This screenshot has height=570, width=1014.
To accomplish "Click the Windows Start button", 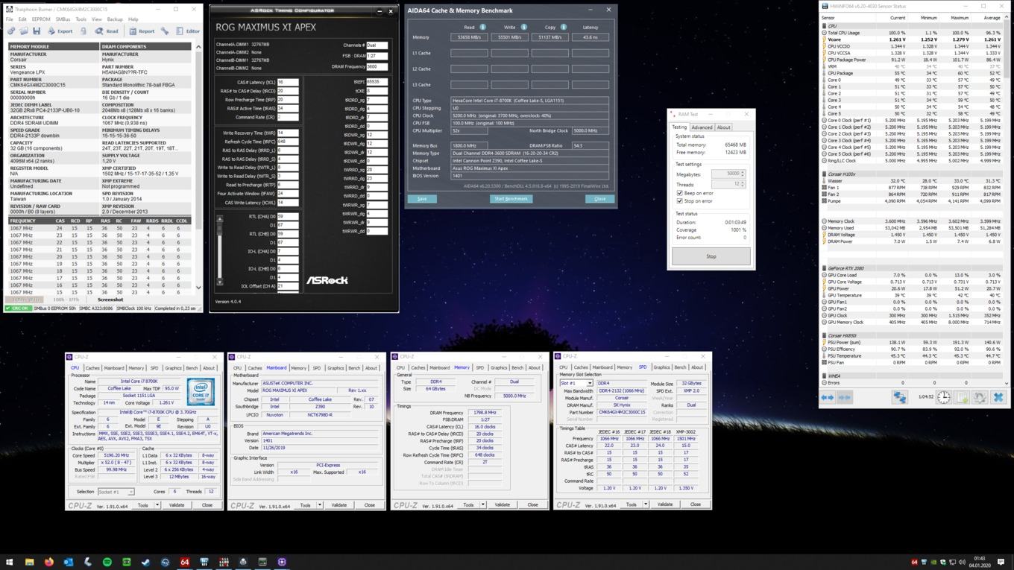I will [x=10, y=562].
